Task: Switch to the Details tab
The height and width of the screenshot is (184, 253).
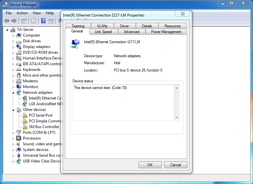Action: [x=147, y=26]
